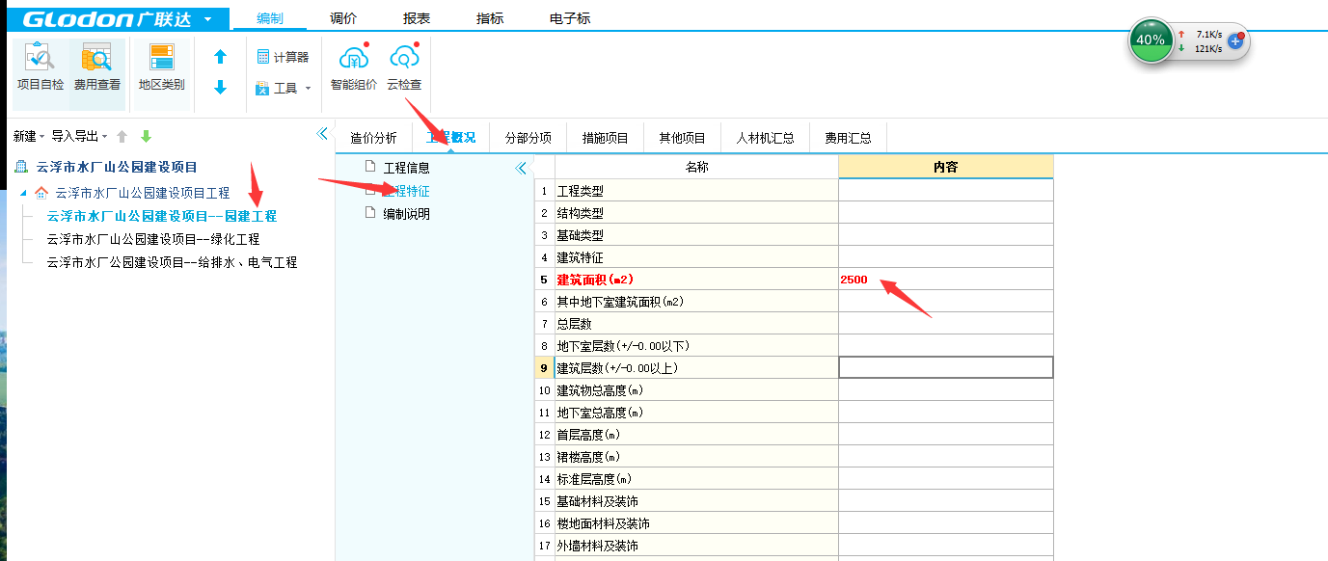
Task: Select the 园建工程 tree item
Action: (x=161, y=216)
